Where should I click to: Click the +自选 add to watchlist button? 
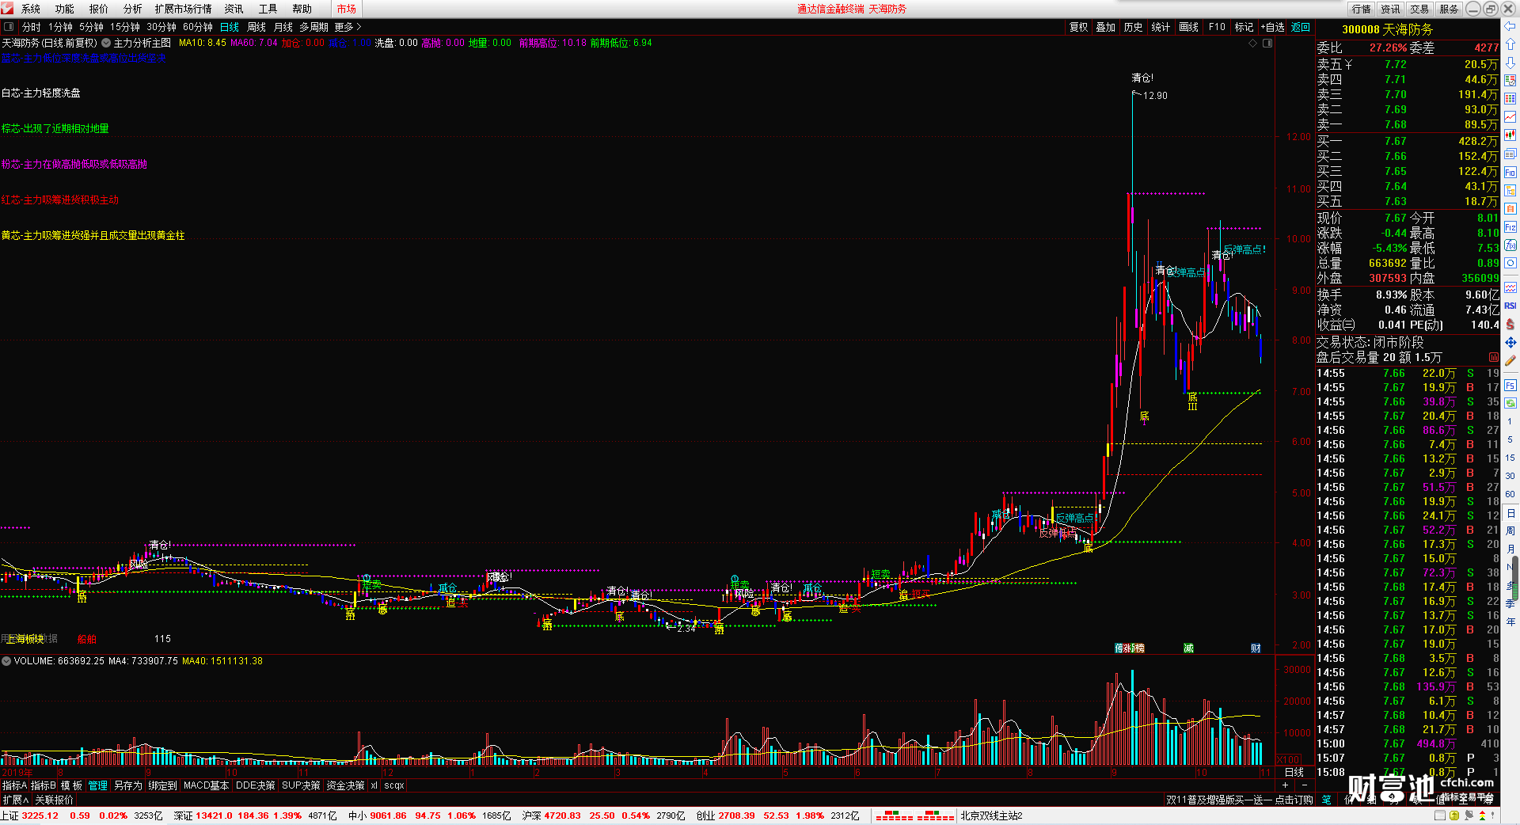(x=1273, y=27)
